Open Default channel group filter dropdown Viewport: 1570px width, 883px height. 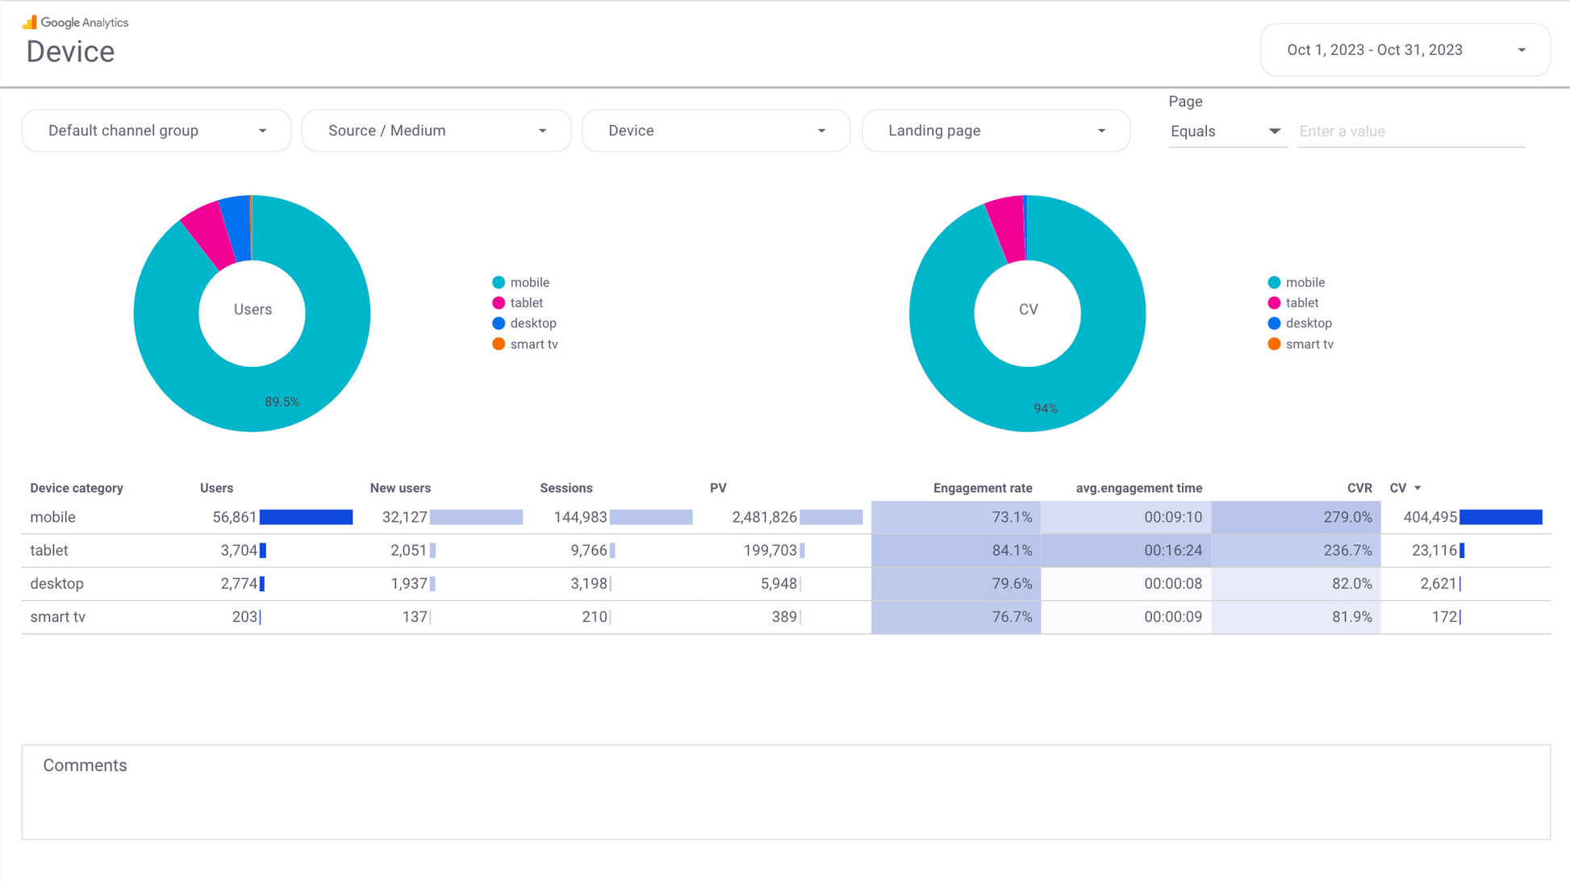click(x=157, y=131)
